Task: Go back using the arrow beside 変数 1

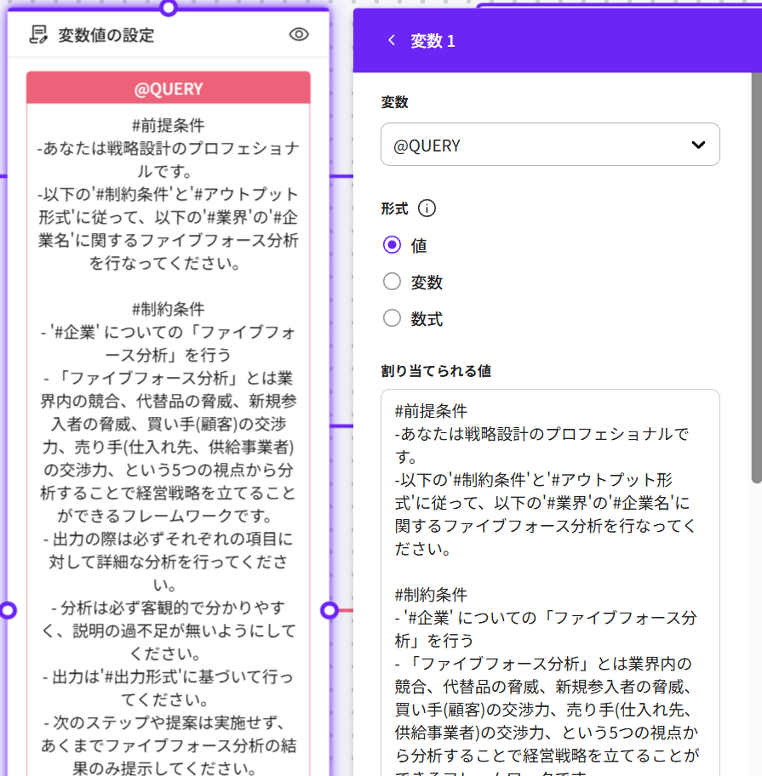Action: 392,41
